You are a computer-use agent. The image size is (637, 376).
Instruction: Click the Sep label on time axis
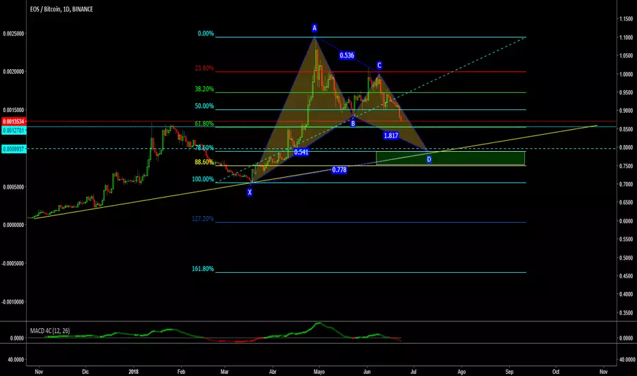(x=509, y=371)
